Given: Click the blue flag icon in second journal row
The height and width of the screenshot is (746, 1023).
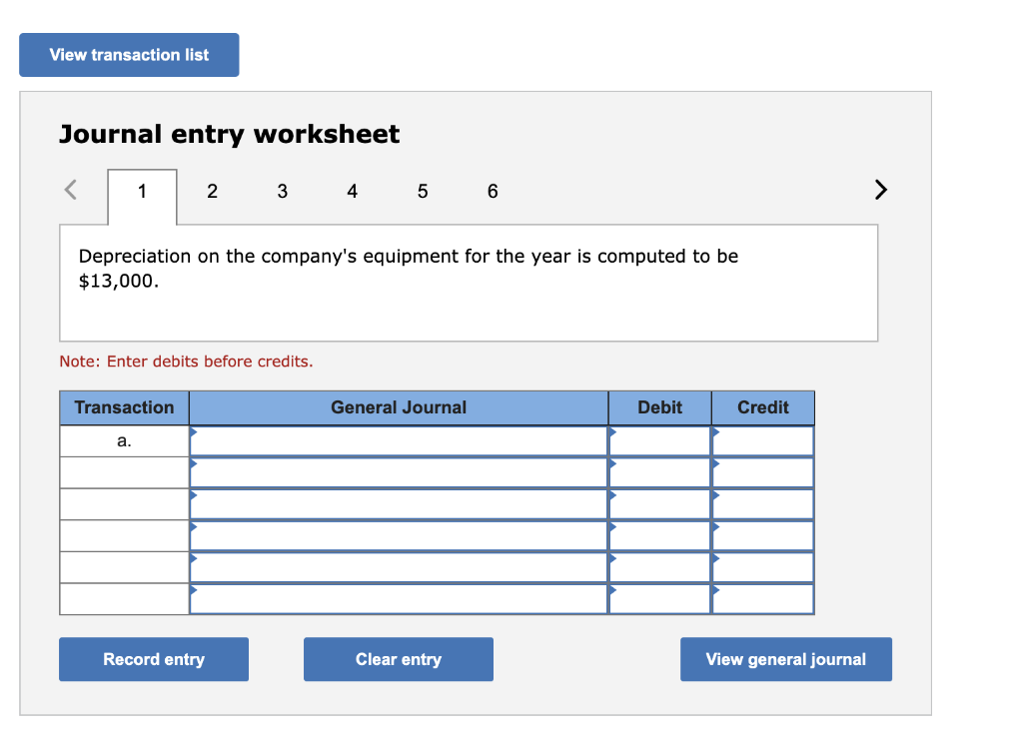Looking at the screenshot, I should 195,465.
